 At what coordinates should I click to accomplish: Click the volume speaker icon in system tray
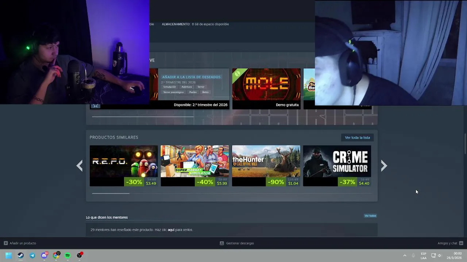point(440,255)
